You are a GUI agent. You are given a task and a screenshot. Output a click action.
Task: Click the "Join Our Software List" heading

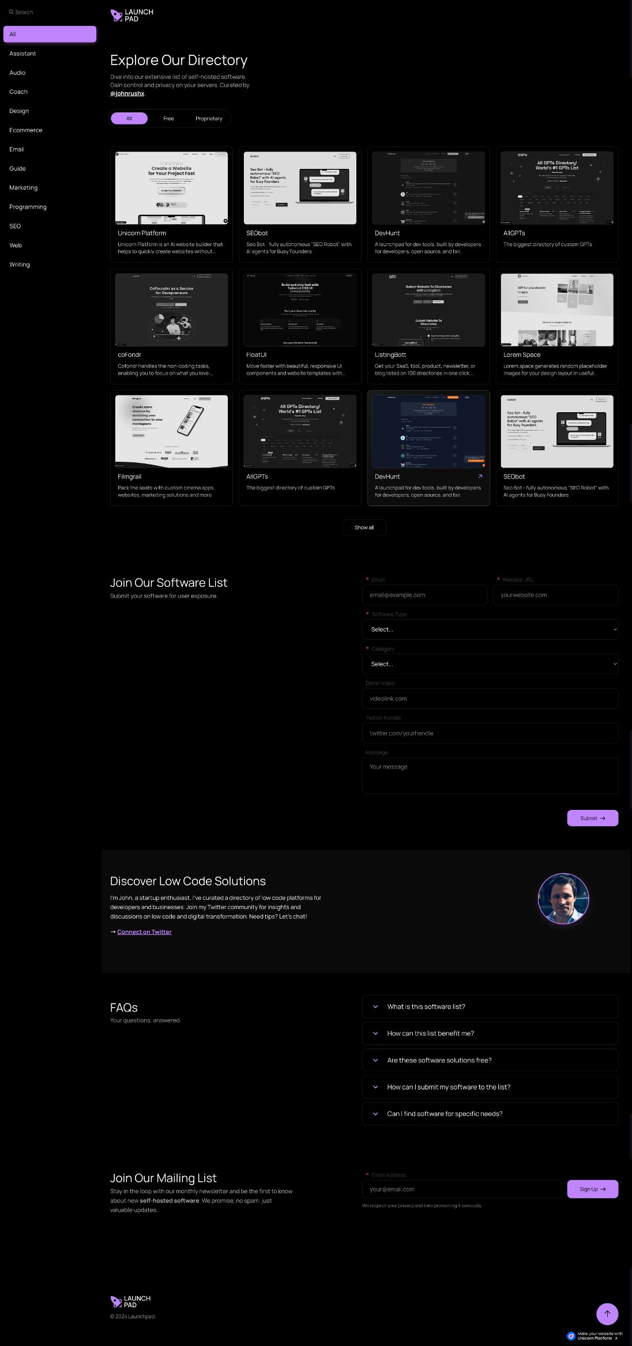point(168,583)
